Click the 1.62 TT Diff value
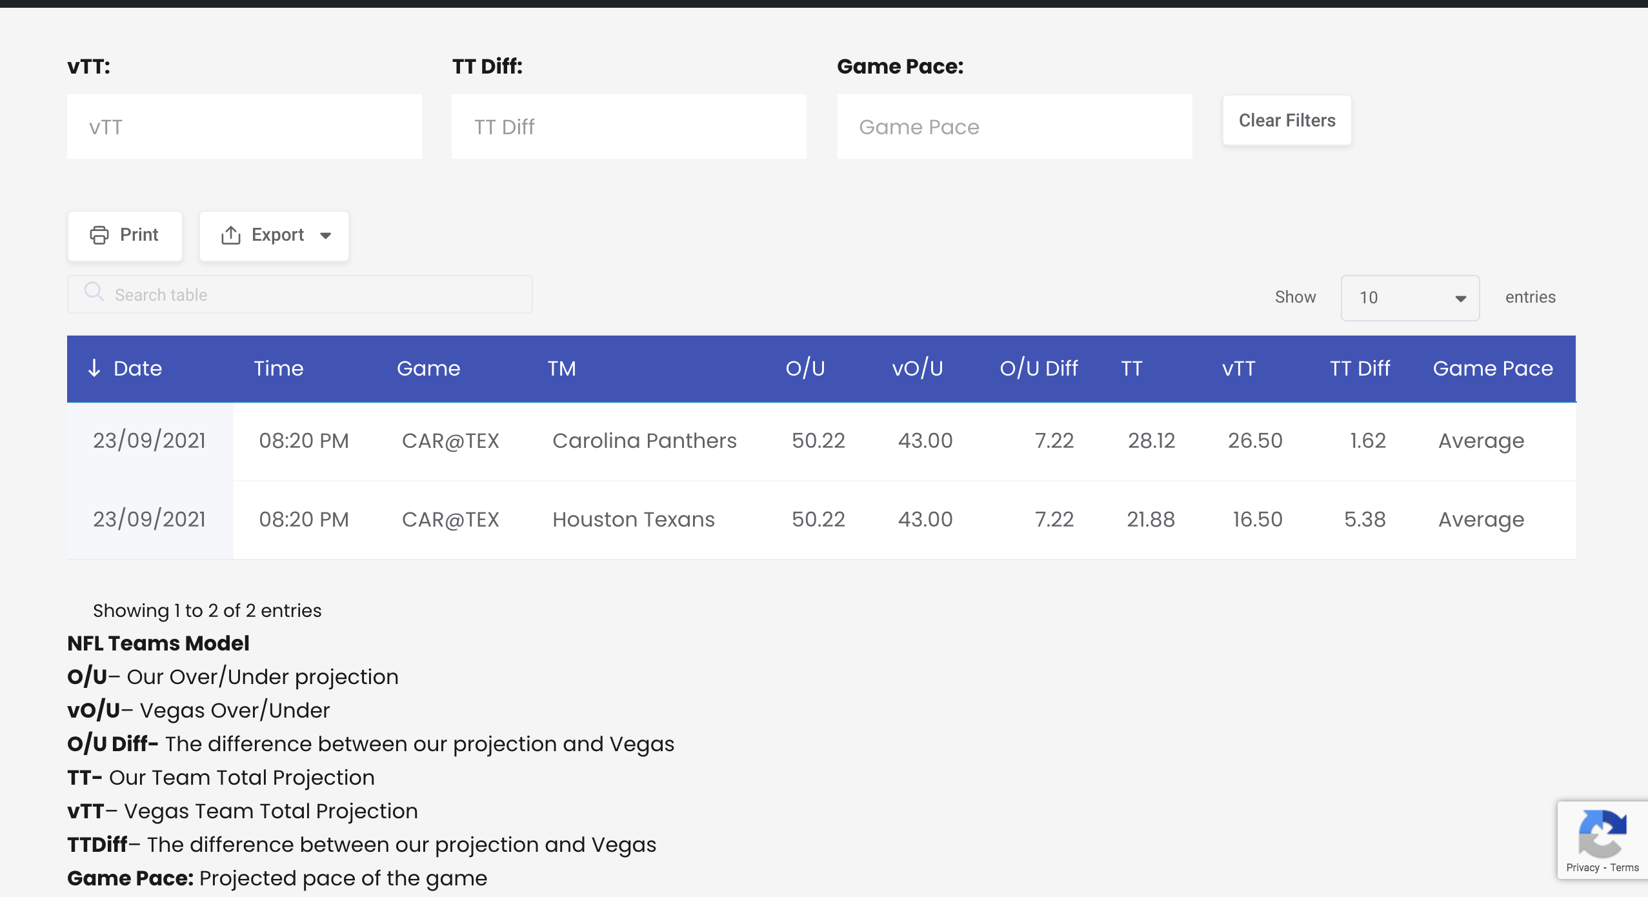 [x=1368, y=441]
